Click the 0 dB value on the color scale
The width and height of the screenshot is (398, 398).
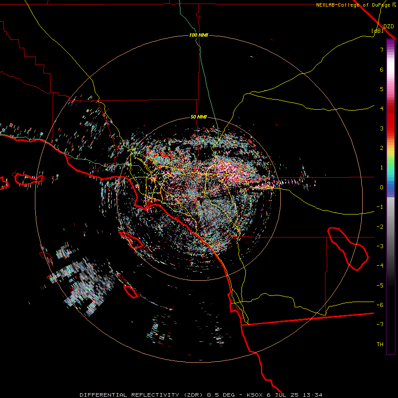(382, 188)
